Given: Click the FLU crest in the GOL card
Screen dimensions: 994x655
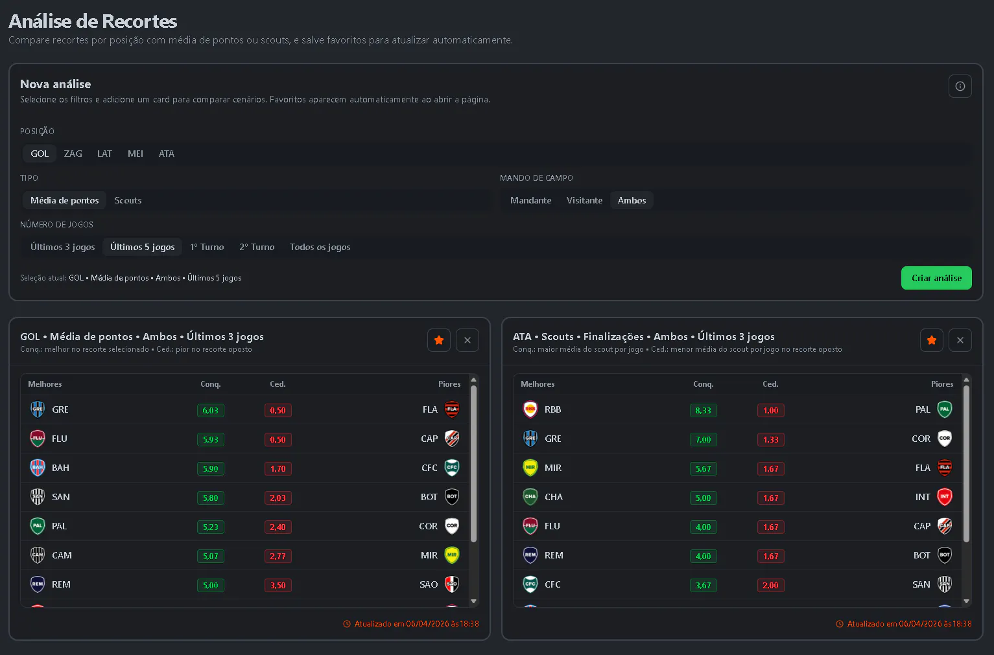Looking at the screenshot, I should pyautogui.click(x=38, y=439).
